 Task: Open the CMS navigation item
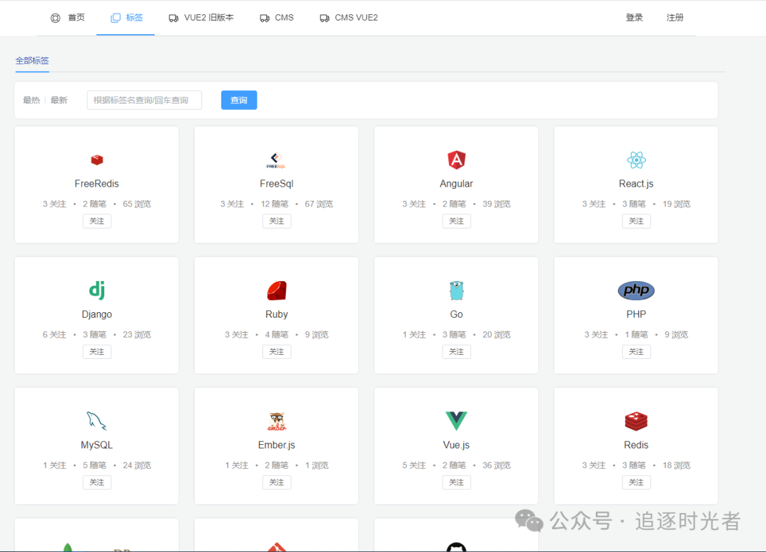pyautogui.click(x=276, y=17)
